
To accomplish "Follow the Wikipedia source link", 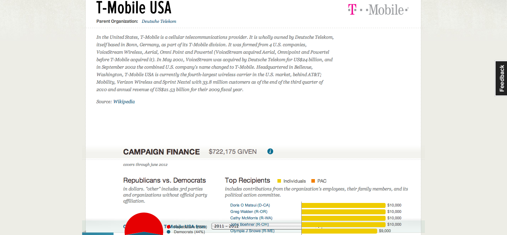I will tap(124, 102).
